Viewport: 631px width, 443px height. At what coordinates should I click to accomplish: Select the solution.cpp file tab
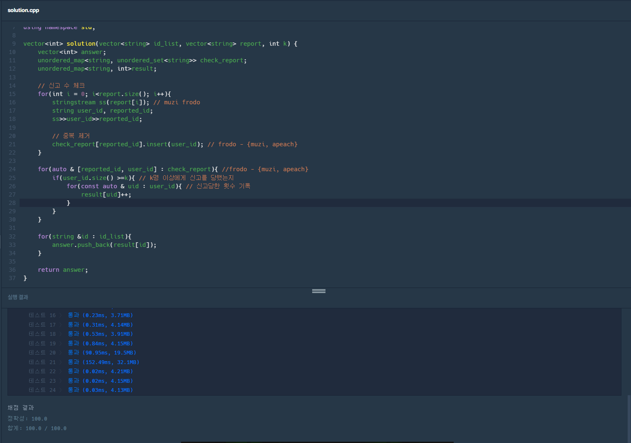tap(23, 10)
